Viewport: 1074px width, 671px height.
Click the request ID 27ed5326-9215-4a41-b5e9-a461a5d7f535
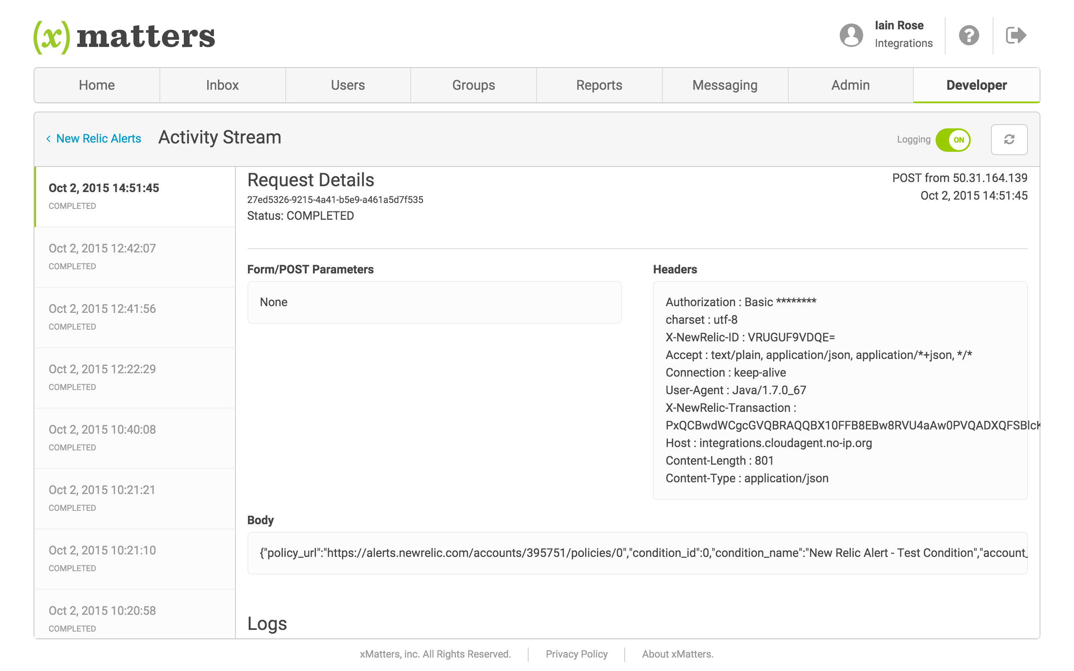tap(335, 200)
